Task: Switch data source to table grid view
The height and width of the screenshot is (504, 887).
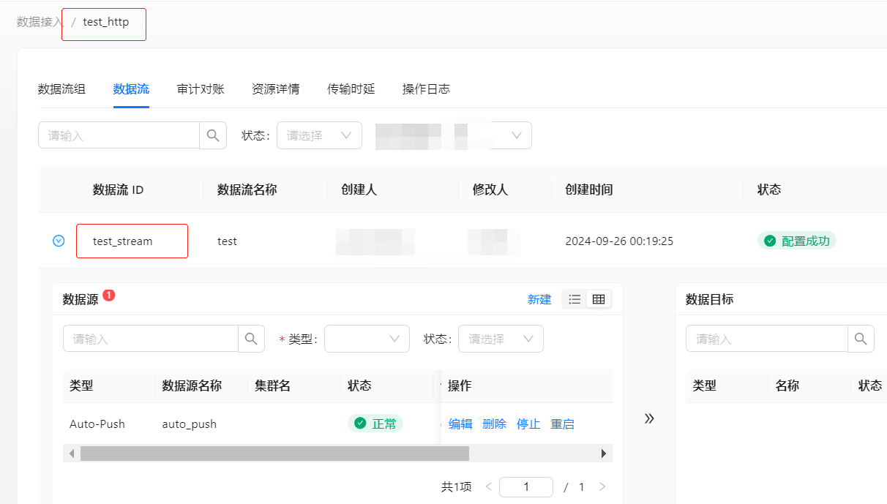Action: [599, 299]
